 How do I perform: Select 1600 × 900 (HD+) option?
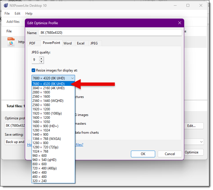click(x=53, y=126)
